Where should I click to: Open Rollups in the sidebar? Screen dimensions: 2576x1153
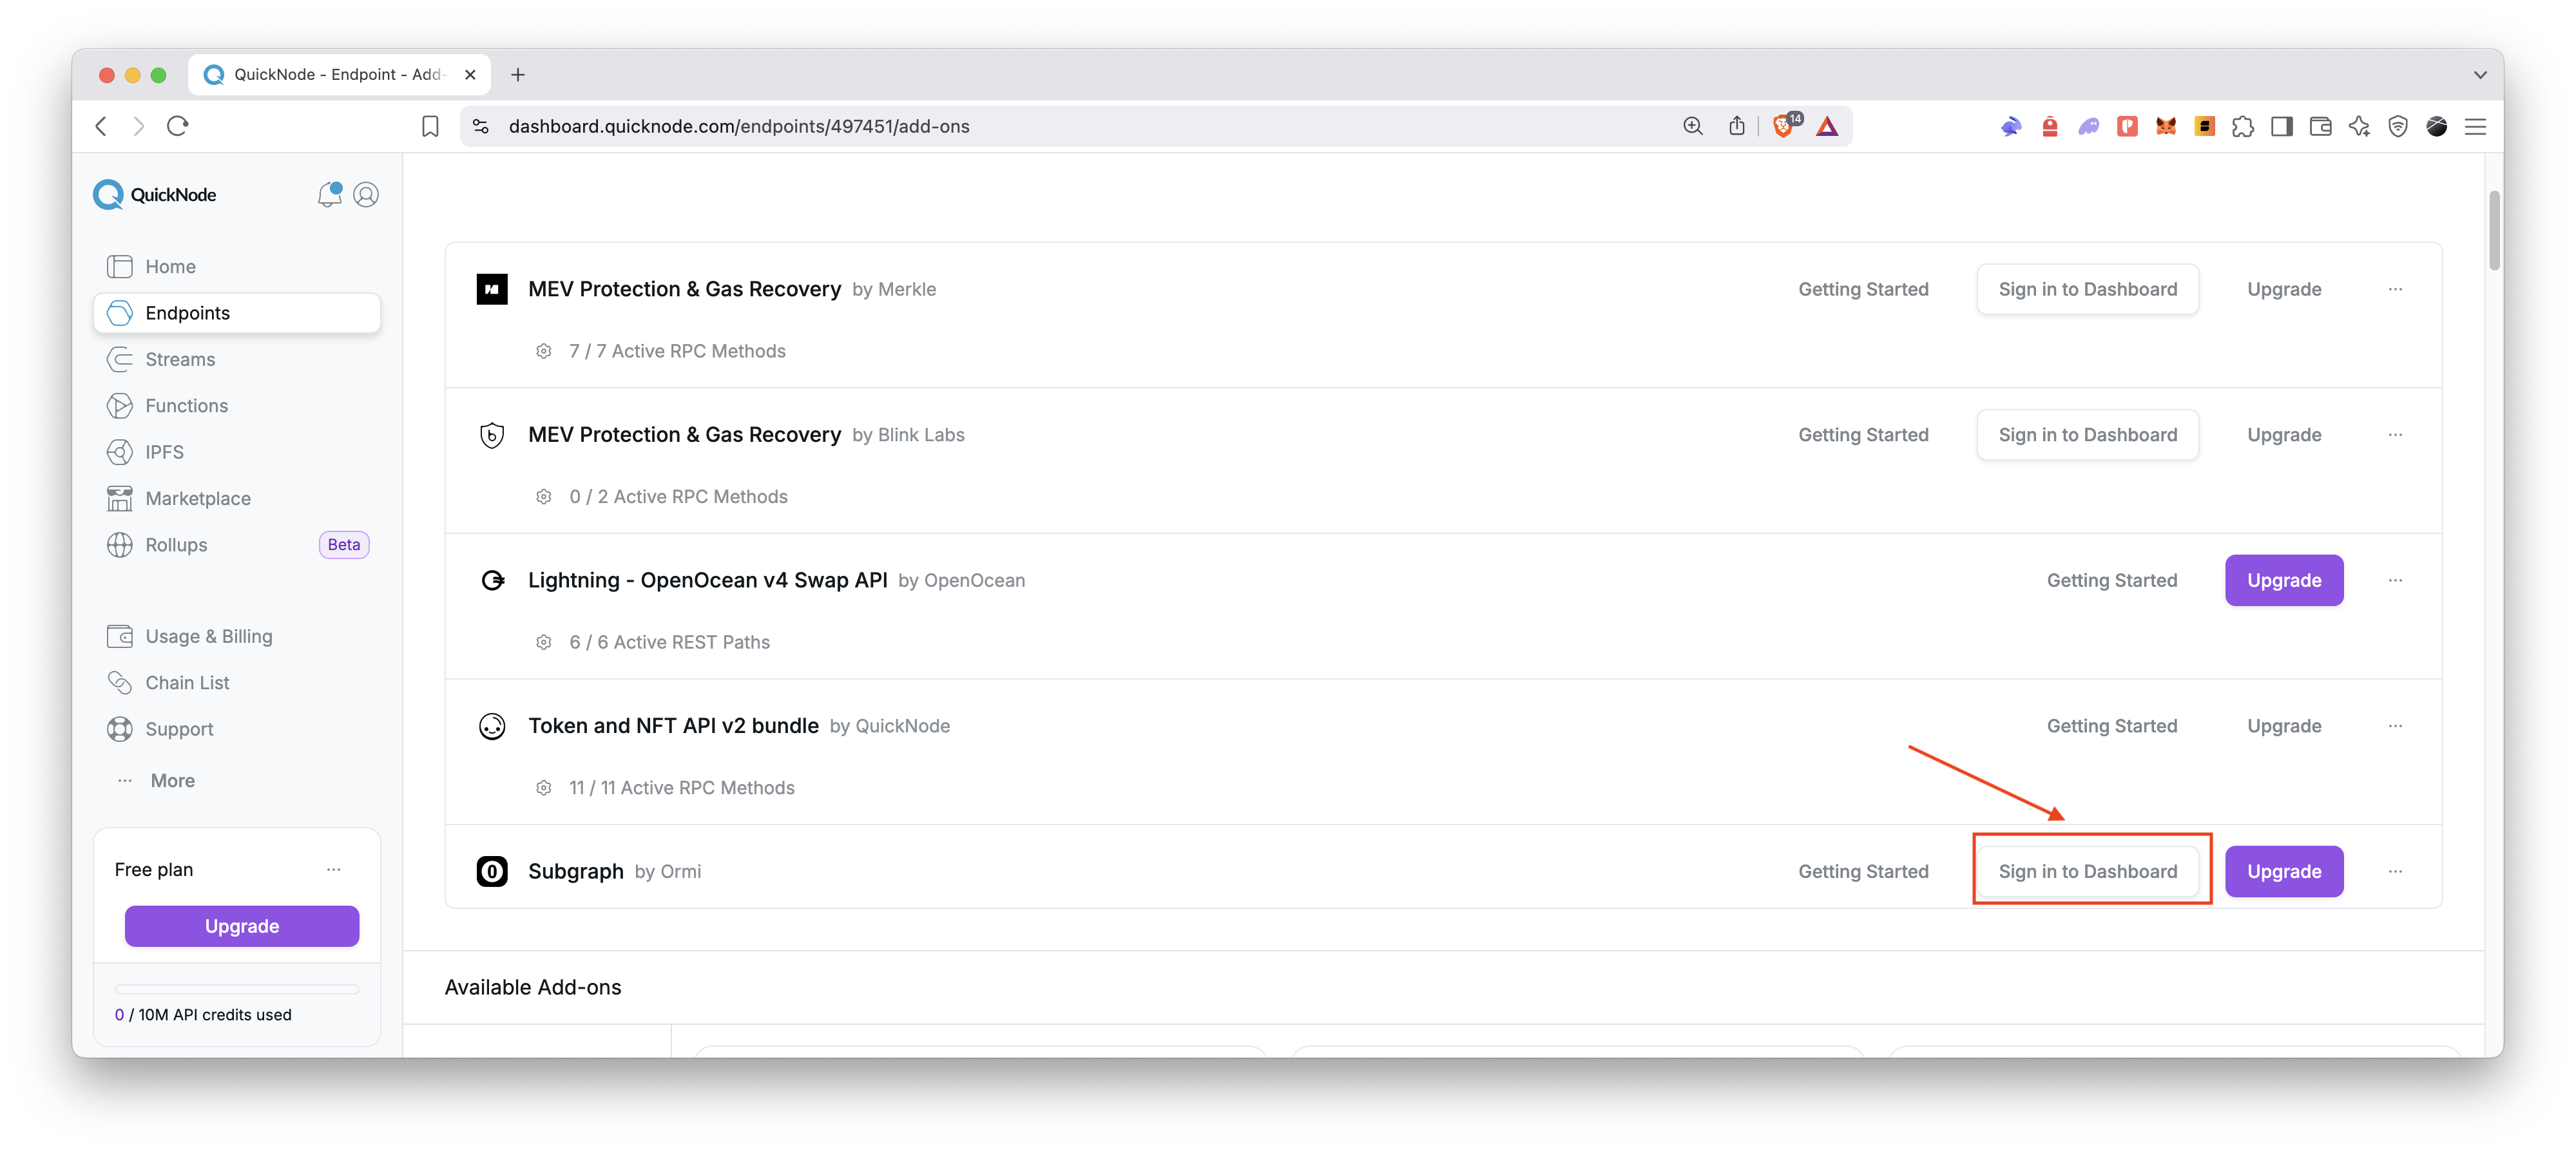[237, 544]
